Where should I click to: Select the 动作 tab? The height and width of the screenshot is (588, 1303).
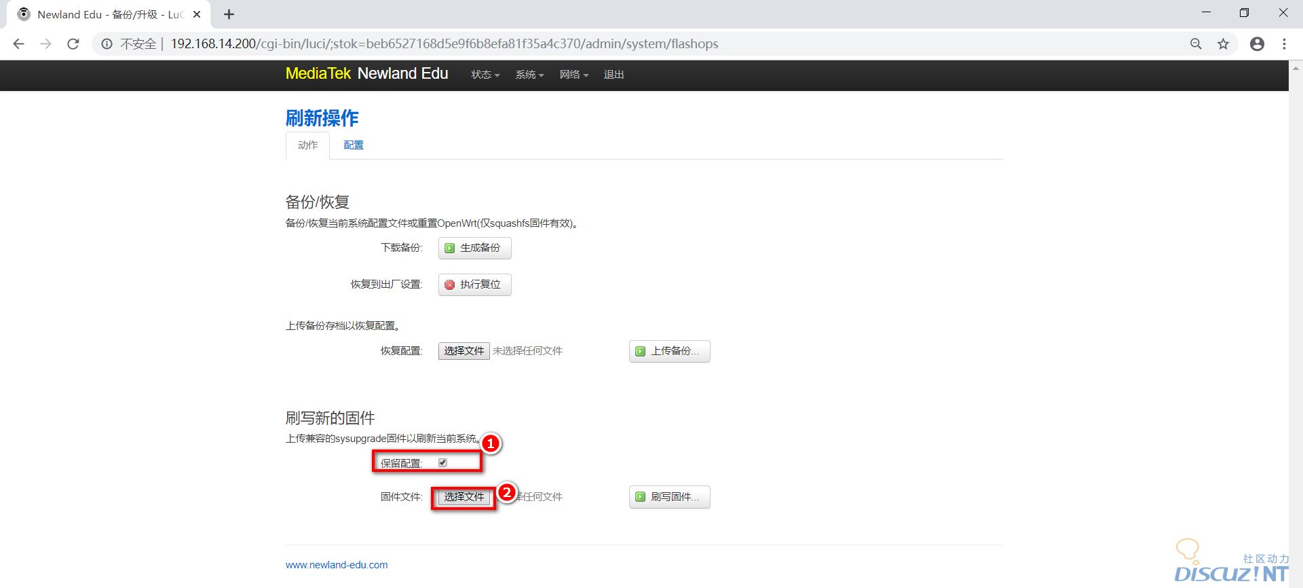point(307,145)
